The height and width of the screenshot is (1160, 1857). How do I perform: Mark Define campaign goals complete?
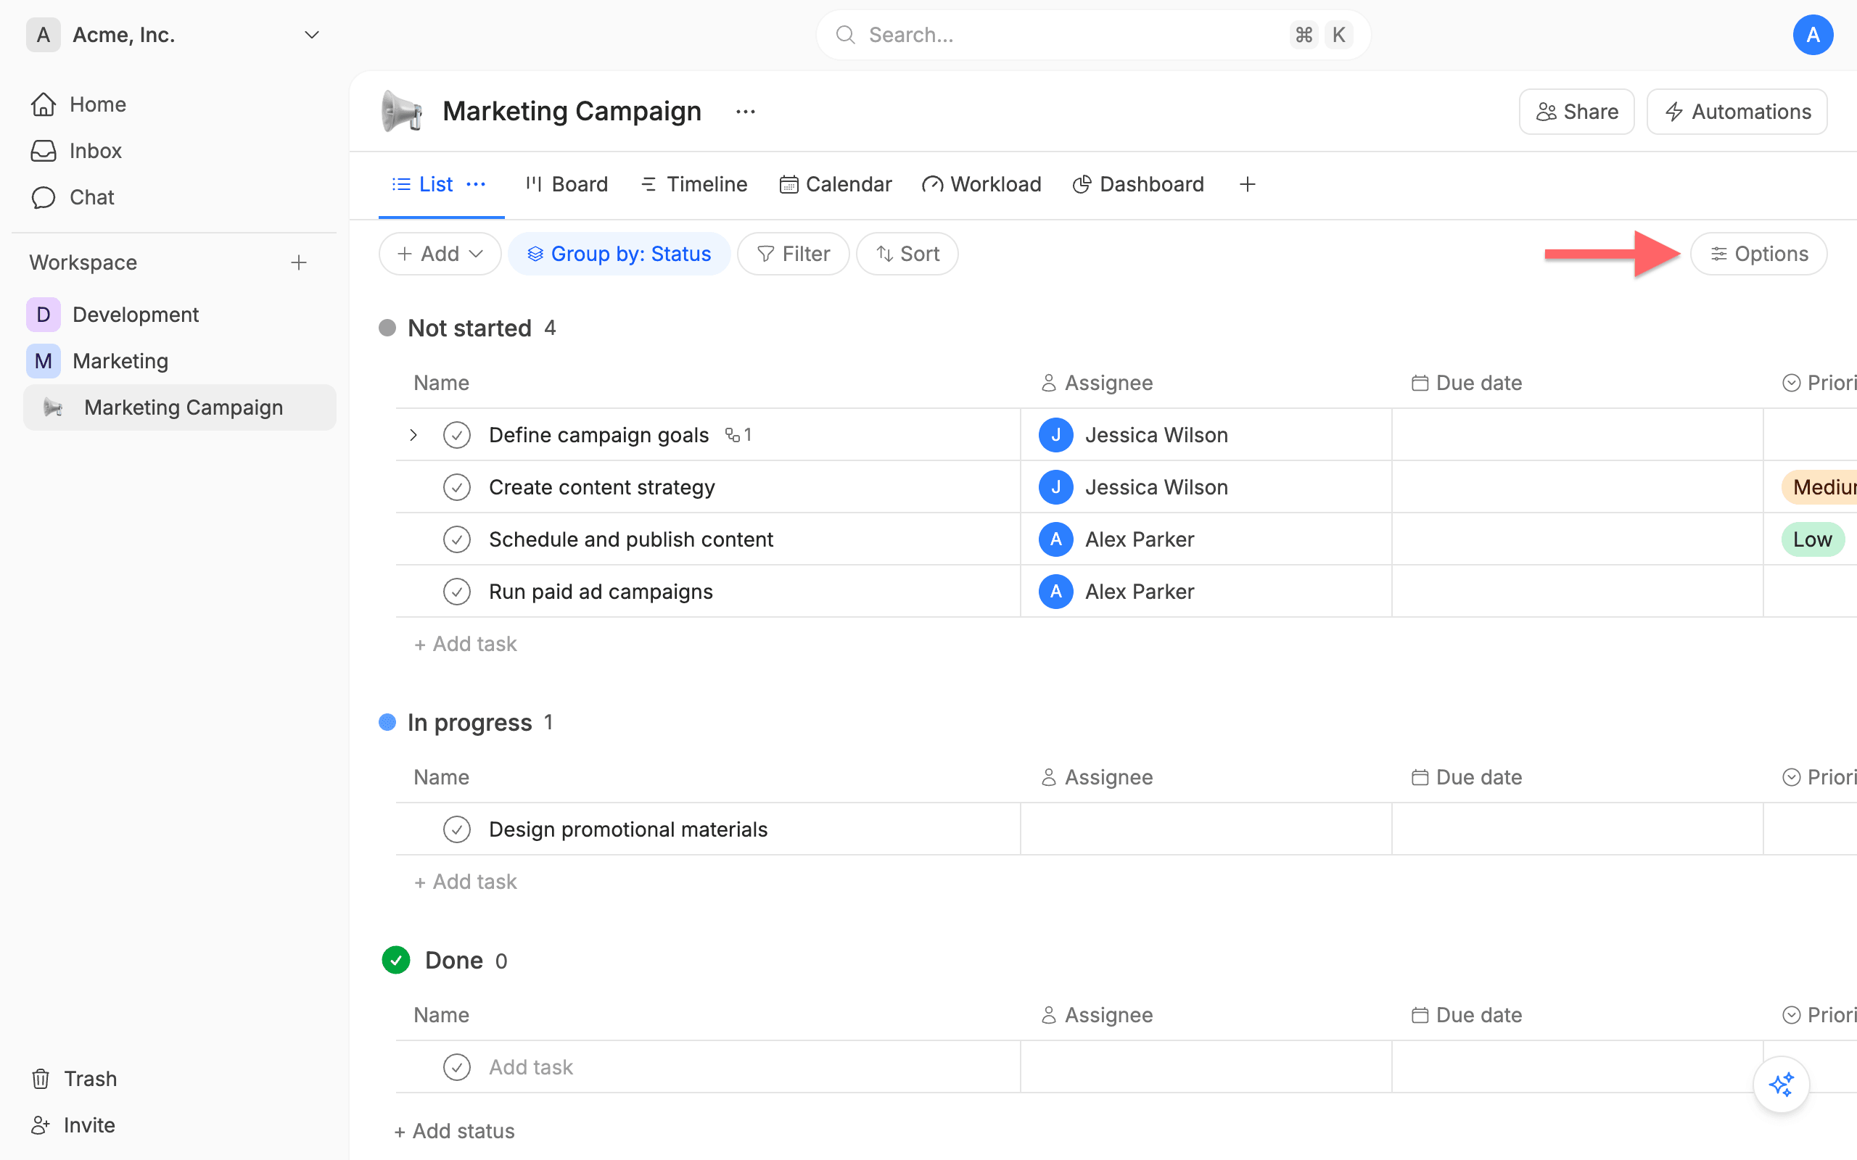coord(456,435)
